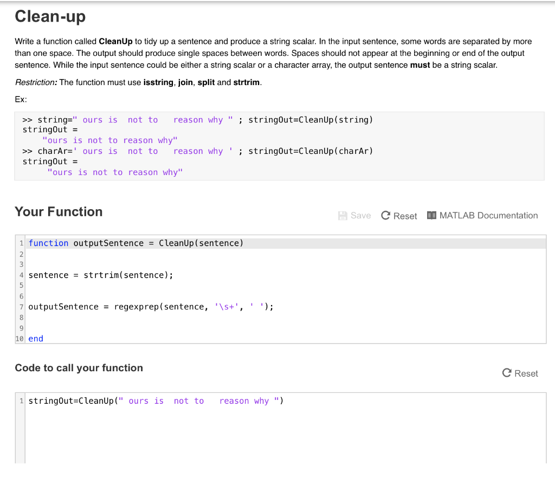Click the circular Reset arrow icon above the editor
Image resolution: width=555 pixels, height=478 pixels.
click(385, 215)
